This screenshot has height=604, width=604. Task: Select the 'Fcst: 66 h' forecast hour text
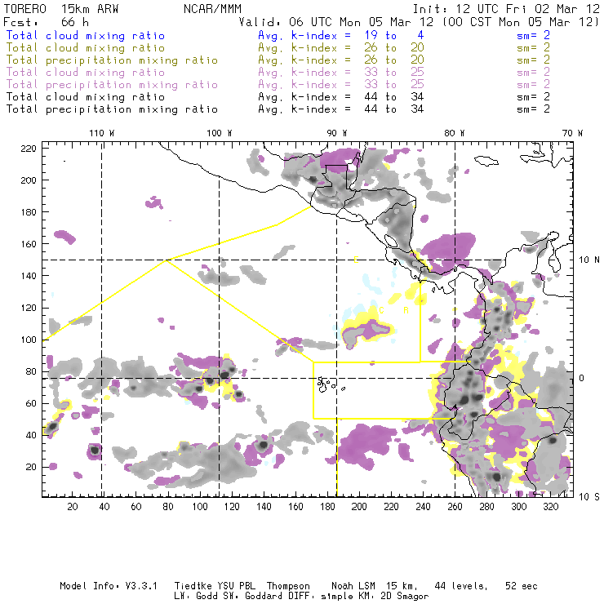tap(46, 22)
